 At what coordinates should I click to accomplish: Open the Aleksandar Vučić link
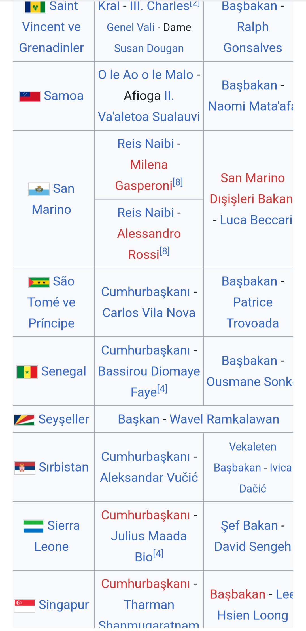click(x=149, y=478)
